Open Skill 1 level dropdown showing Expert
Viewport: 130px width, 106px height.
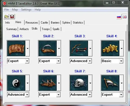click(x=18, y=61)
